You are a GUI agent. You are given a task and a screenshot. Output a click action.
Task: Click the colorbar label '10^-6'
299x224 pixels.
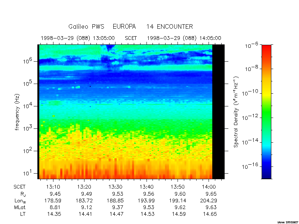tap(252, 46)
